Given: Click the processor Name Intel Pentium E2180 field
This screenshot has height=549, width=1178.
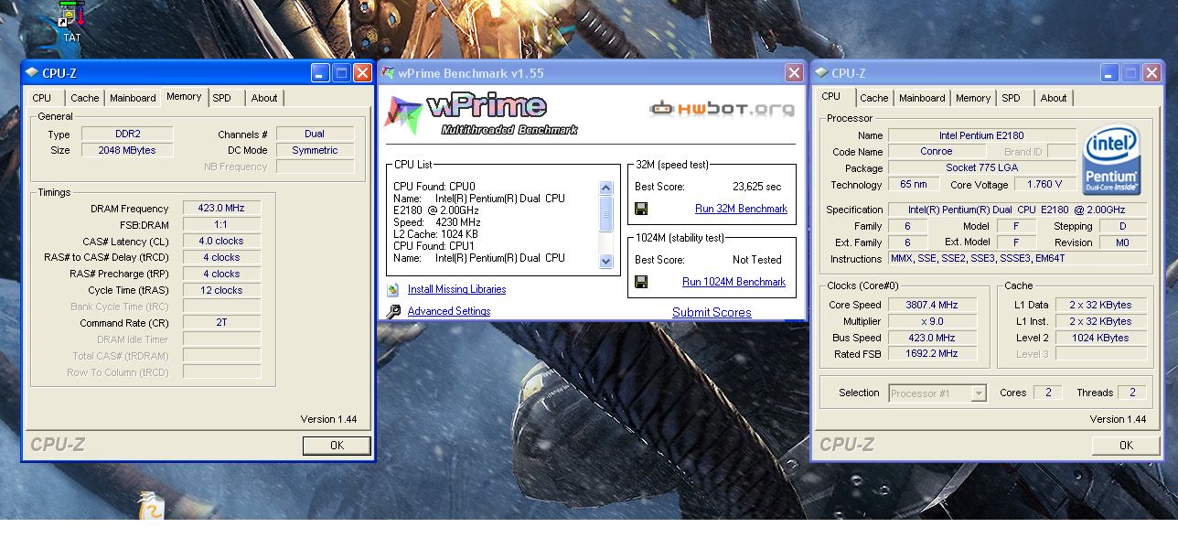Looking at the screenshot, I should (982, 135).
